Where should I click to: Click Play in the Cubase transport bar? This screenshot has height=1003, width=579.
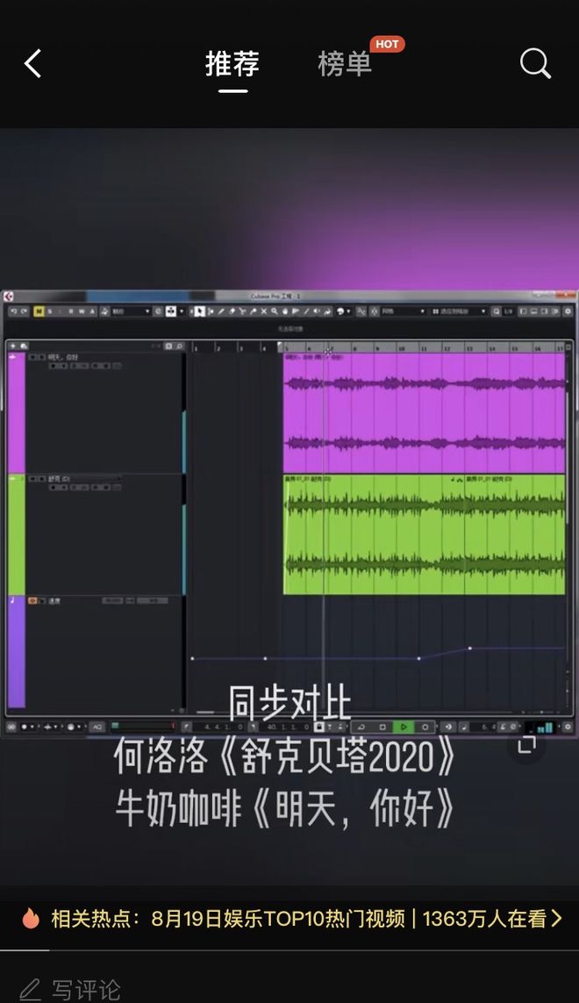tap(403, 727)
